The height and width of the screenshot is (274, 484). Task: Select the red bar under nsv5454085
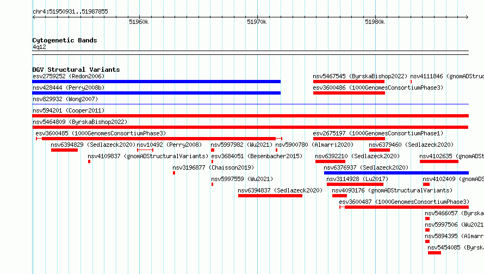pos(435,253)
